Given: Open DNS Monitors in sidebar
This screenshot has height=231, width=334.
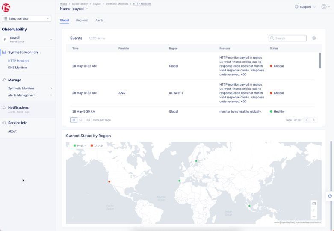Looking at the screenshot, I should tap(18, 68).
